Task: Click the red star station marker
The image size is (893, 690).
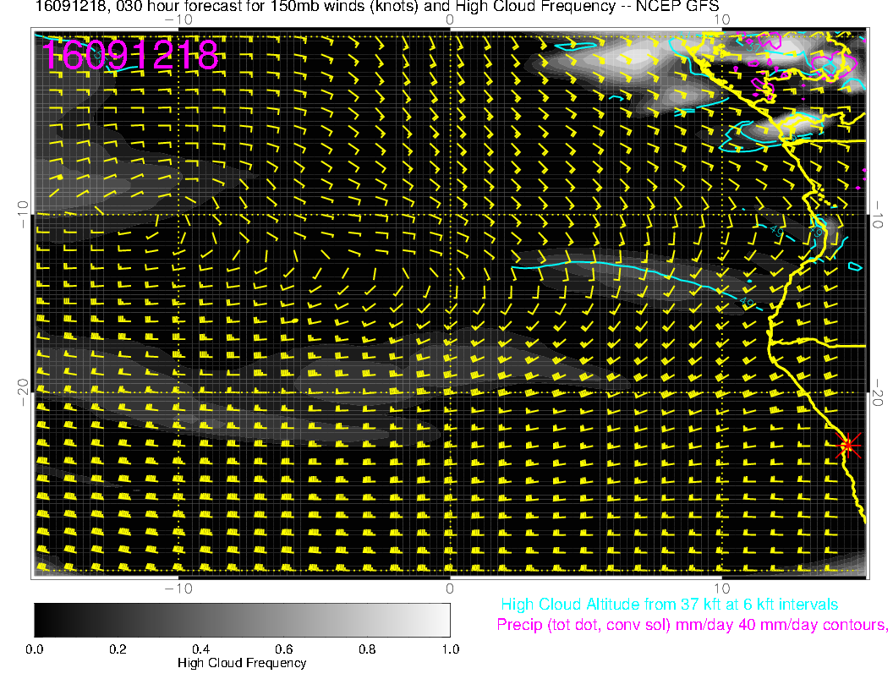Action: coord(848,445)
